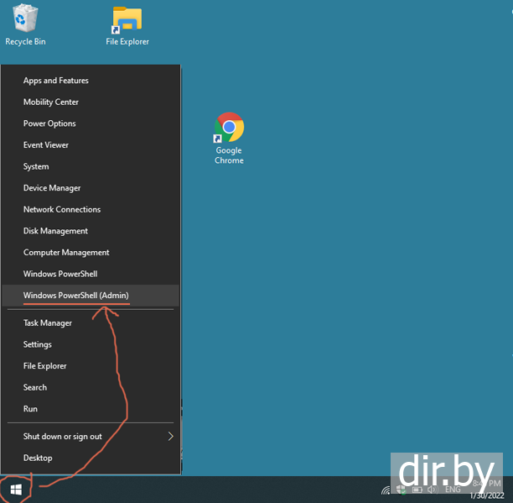Image resolution: width=513 pixels, height=503 pixels.
Task: Expand Shut down or sign out submenu
Action: (91, 436)
